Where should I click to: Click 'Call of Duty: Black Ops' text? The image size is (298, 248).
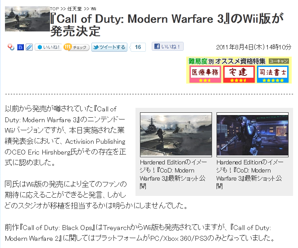click(57, 228)
